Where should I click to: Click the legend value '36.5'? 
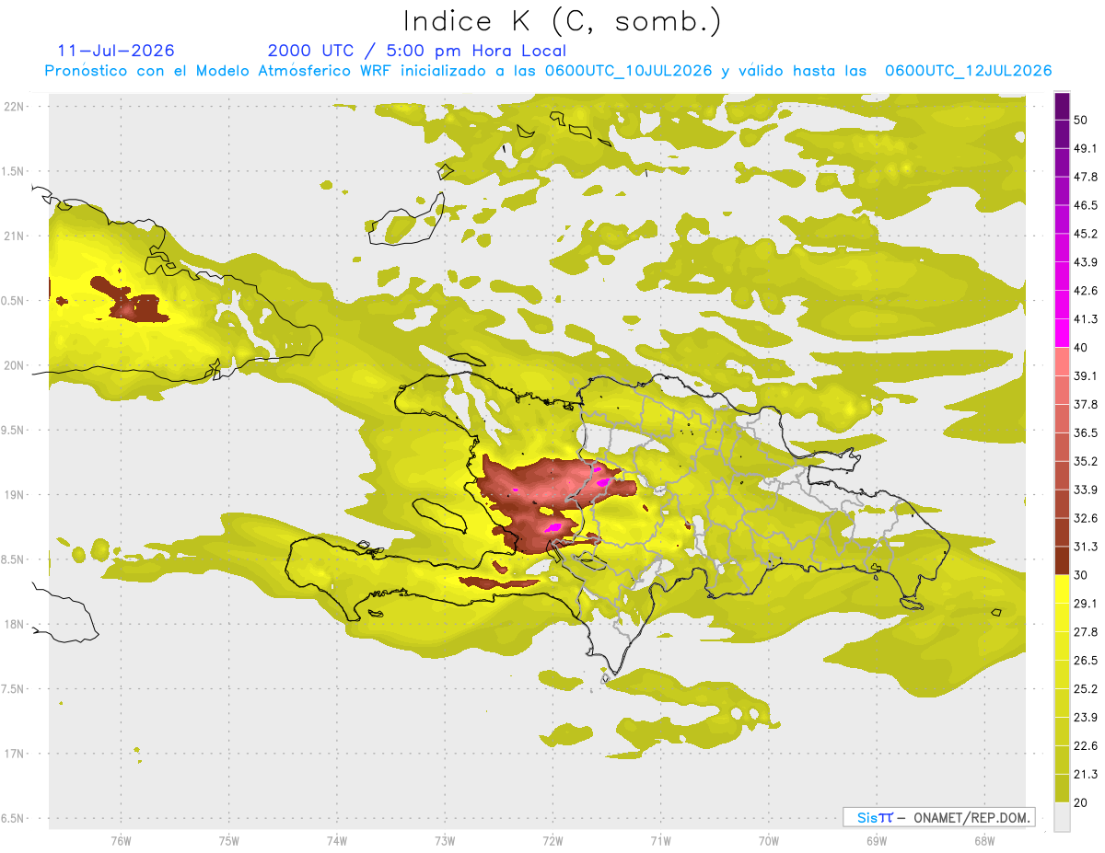pyautogui.click(x=1086, y=432)
